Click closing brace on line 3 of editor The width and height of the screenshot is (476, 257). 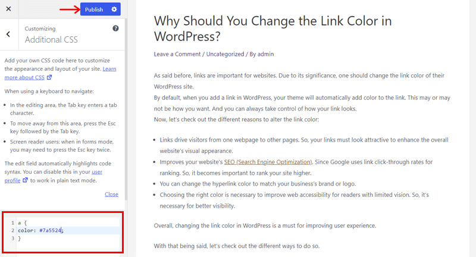(20, 239)
